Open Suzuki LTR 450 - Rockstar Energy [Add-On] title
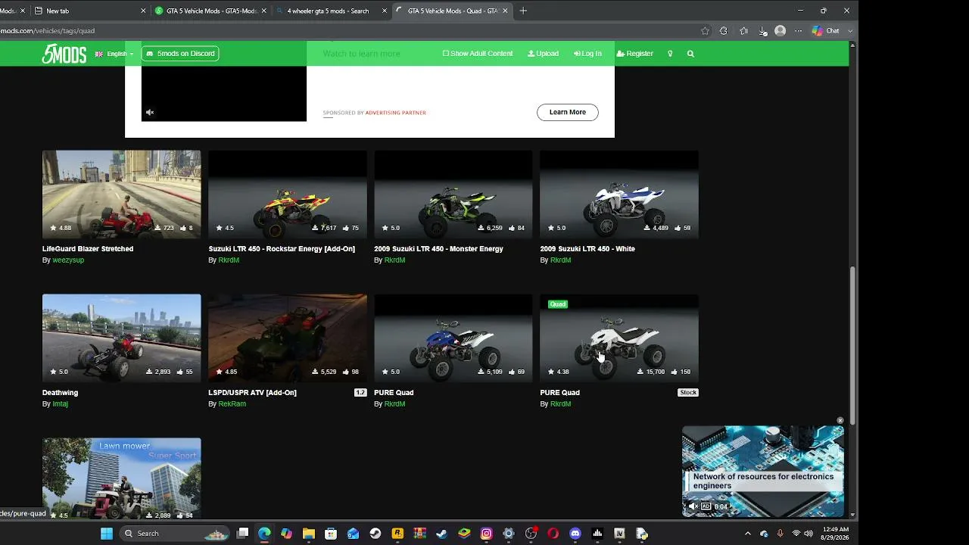 click(x=282, y=249)
